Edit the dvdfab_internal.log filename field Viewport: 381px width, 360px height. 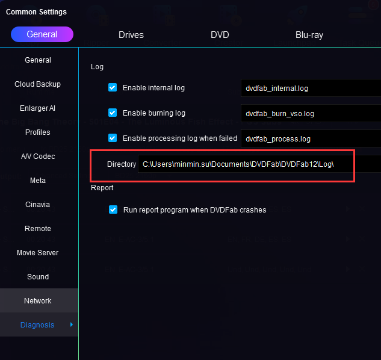[x=310, y=88]
